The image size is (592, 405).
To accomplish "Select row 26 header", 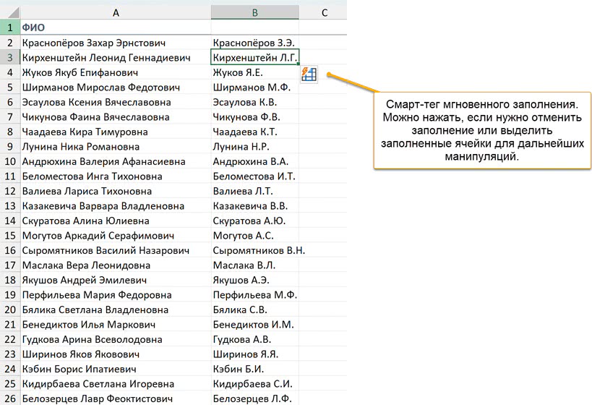I will tap(10, 398).
